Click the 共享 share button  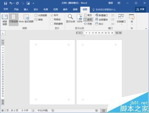click(140, 9)
